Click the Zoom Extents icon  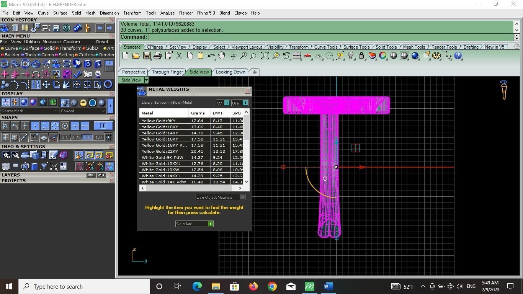click(265, 56)
